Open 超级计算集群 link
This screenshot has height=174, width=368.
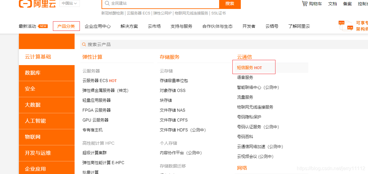[95, 153]
